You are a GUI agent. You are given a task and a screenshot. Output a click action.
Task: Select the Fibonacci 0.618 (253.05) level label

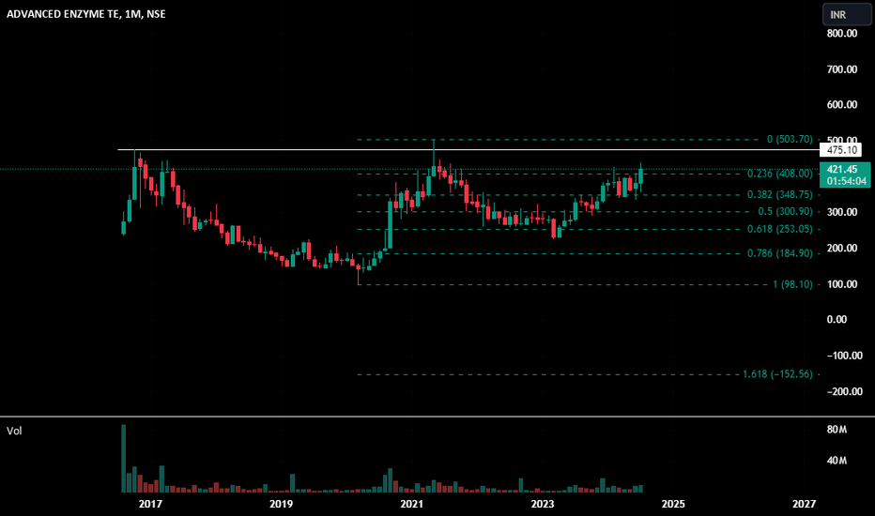click(x=780, y=229)
